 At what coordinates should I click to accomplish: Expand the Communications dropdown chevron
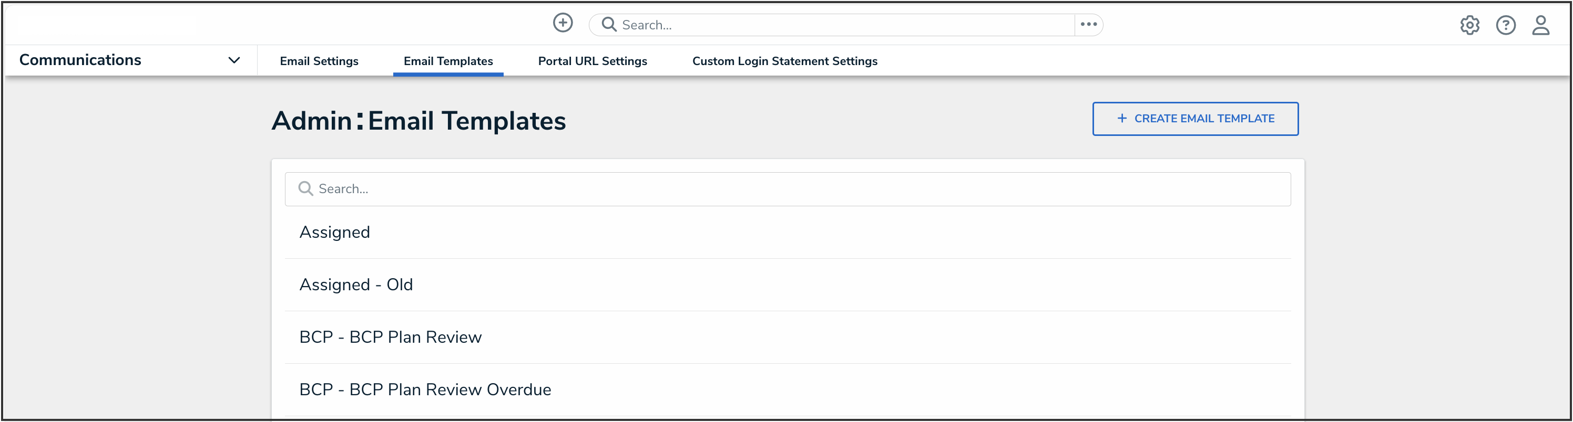coord(234,60)
